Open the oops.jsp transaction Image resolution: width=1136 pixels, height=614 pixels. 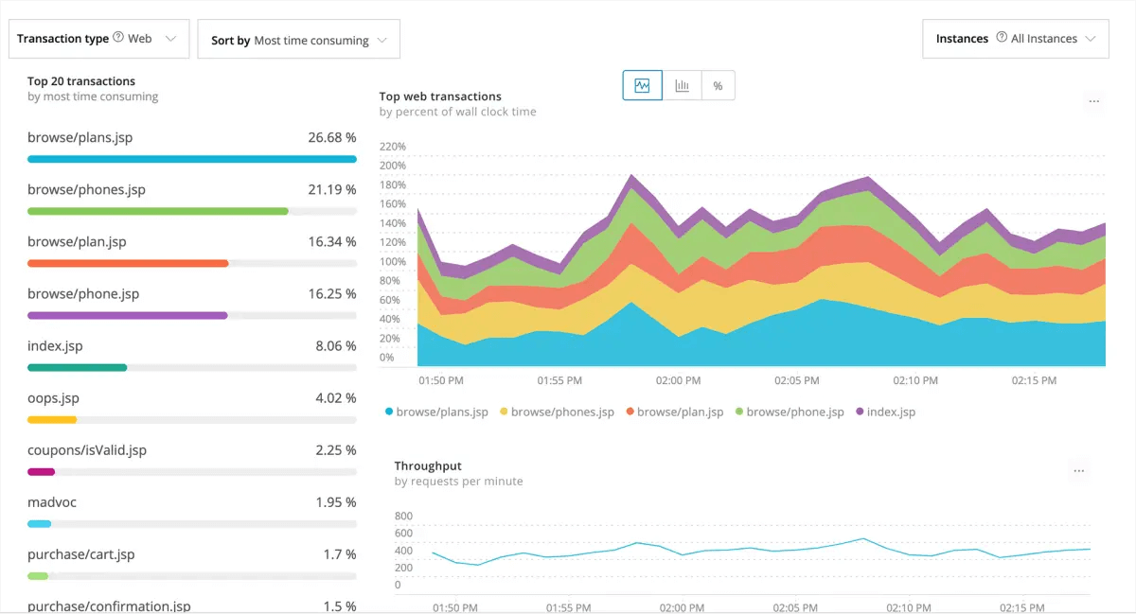coord(53,397)
